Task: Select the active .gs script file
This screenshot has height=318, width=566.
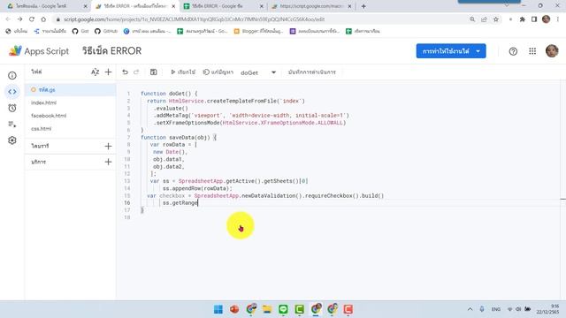Action: coord(71,90)
